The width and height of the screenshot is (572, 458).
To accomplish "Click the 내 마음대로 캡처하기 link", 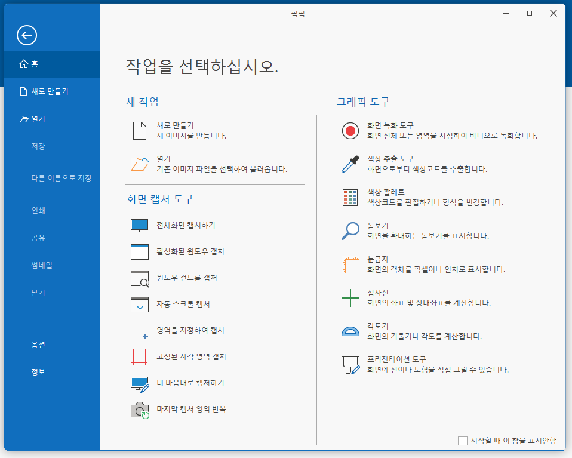I will point(190,383).
